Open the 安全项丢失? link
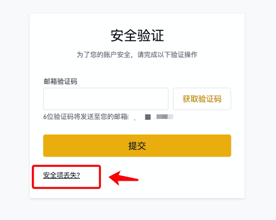 pyautogui.click(x=61, y=175)
